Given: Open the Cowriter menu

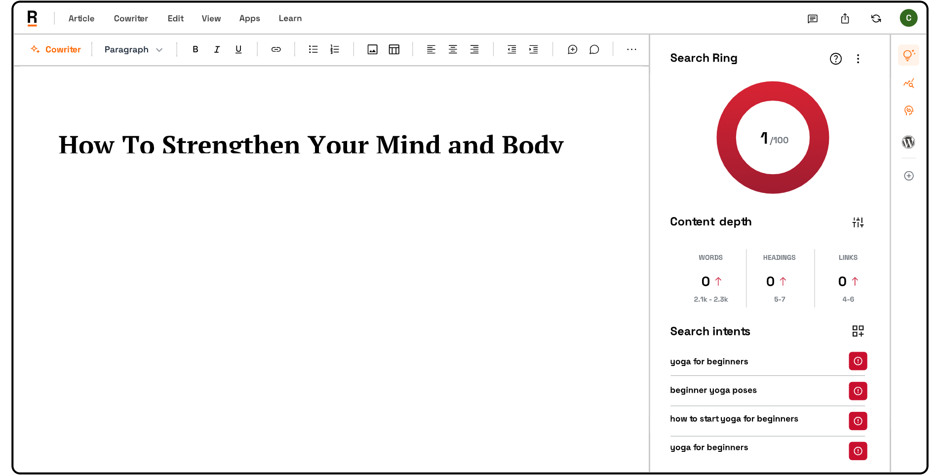Looking at the screenshot, I should click(x=131, y=18).
